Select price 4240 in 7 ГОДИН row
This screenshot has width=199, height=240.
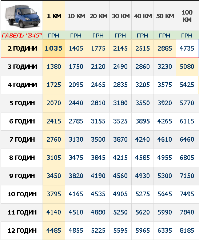pyautogui.click(x=143, y=139)
